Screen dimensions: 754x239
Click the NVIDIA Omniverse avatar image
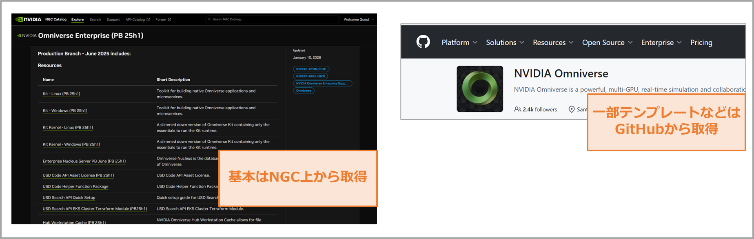click(480, 89)
